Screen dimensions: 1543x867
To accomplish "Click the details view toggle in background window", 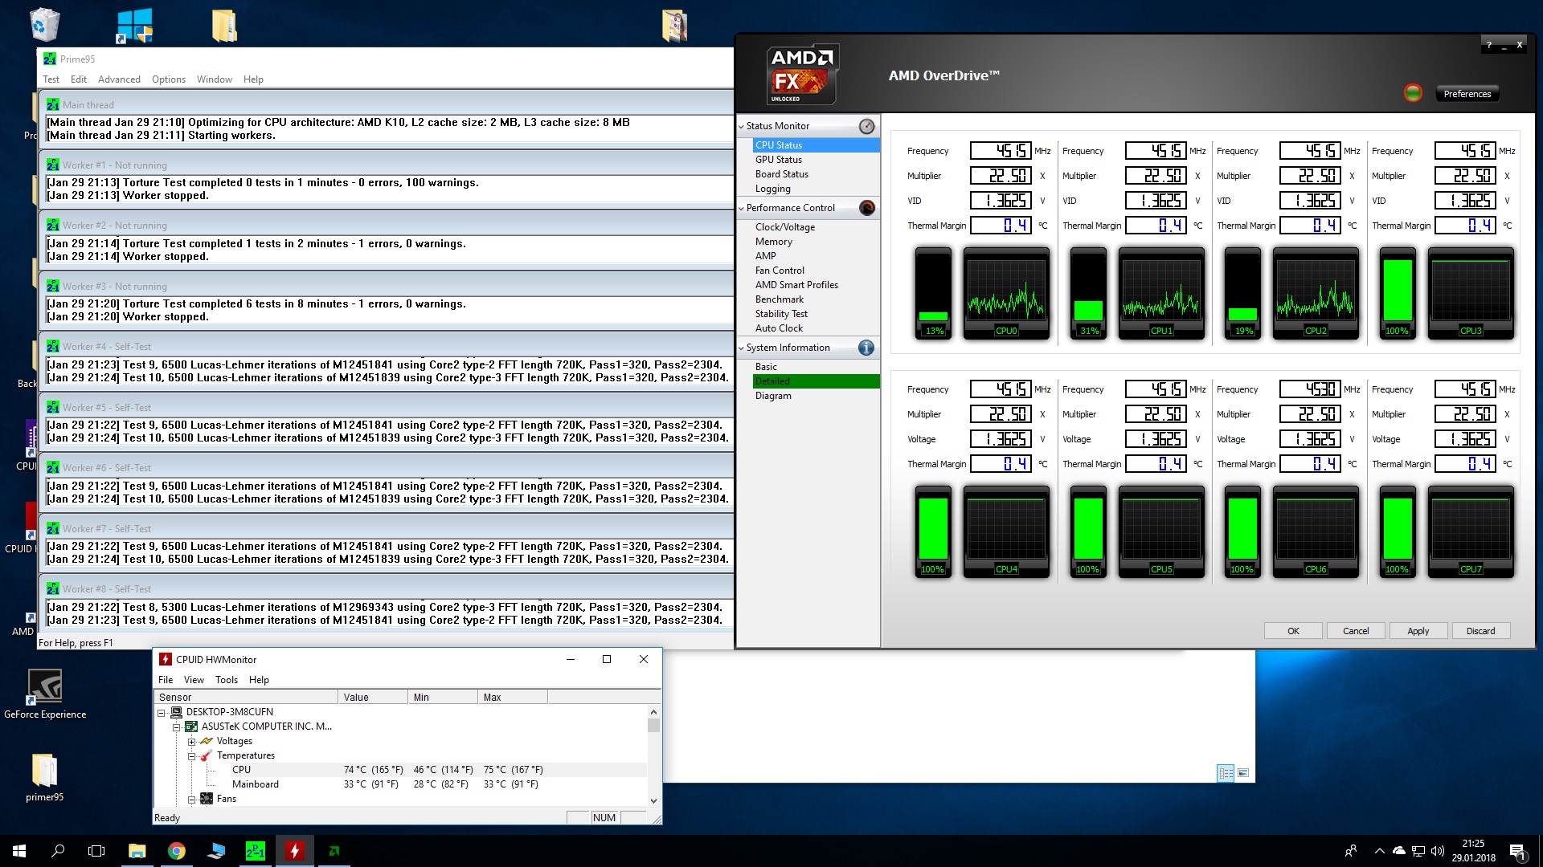I will click(x=1226, y=773).
